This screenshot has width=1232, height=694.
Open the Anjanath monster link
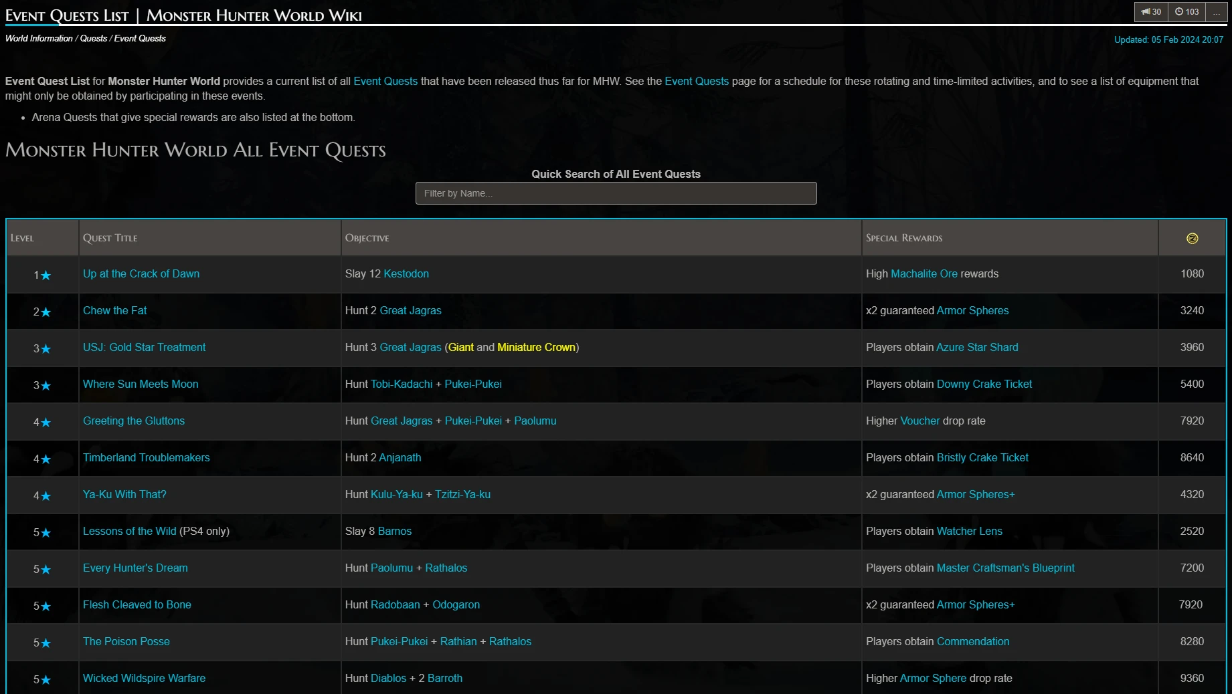(400, 457)
